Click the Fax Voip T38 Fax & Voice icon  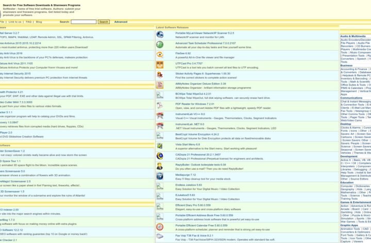click(160, 237)
